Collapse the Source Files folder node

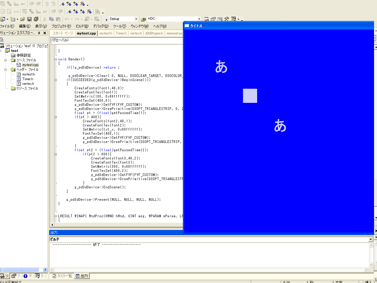coord(5,60)
